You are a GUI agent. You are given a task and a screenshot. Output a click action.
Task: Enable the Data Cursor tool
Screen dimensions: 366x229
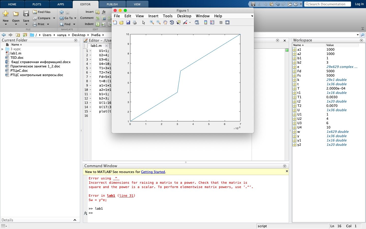[178, 22]
